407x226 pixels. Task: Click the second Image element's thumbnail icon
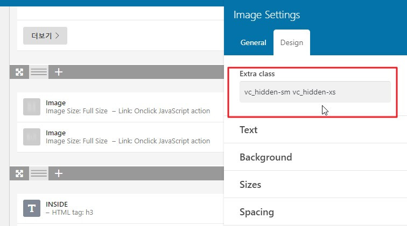click(32, 137)
